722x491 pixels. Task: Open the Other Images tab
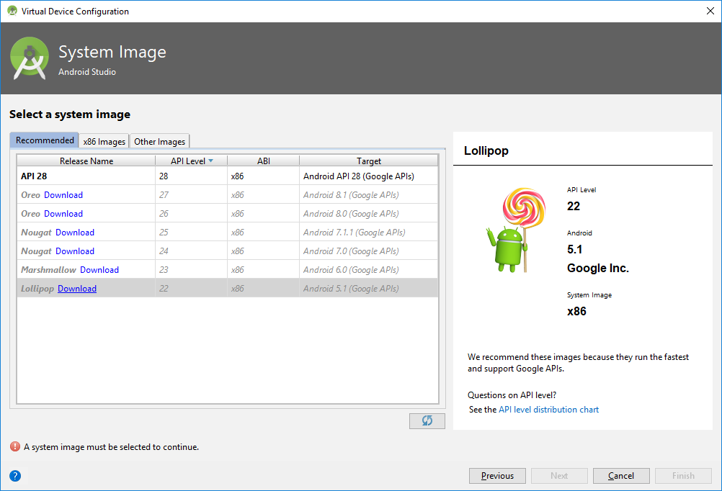(x=159, y=141)
